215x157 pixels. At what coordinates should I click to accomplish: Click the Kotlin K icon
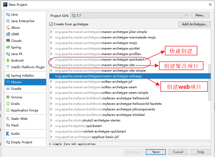coord(8,134)
